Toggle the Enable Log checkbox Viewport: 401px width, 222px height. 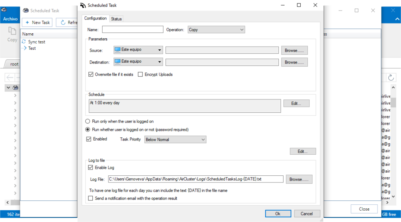tap(90, 168)
